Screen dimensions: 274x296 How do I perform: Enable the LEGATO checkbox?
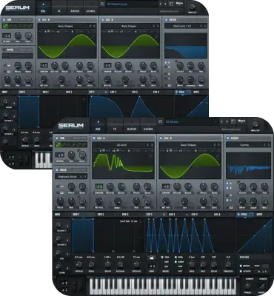pos(241,271)
